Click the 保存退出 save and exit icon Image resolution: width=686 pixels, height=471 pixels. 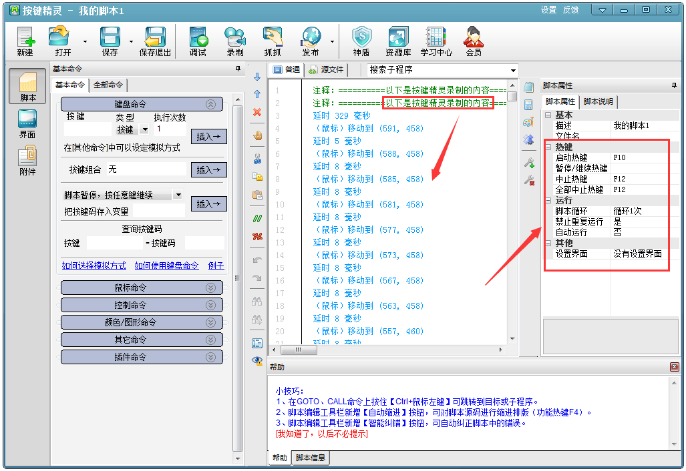[155, 41]
